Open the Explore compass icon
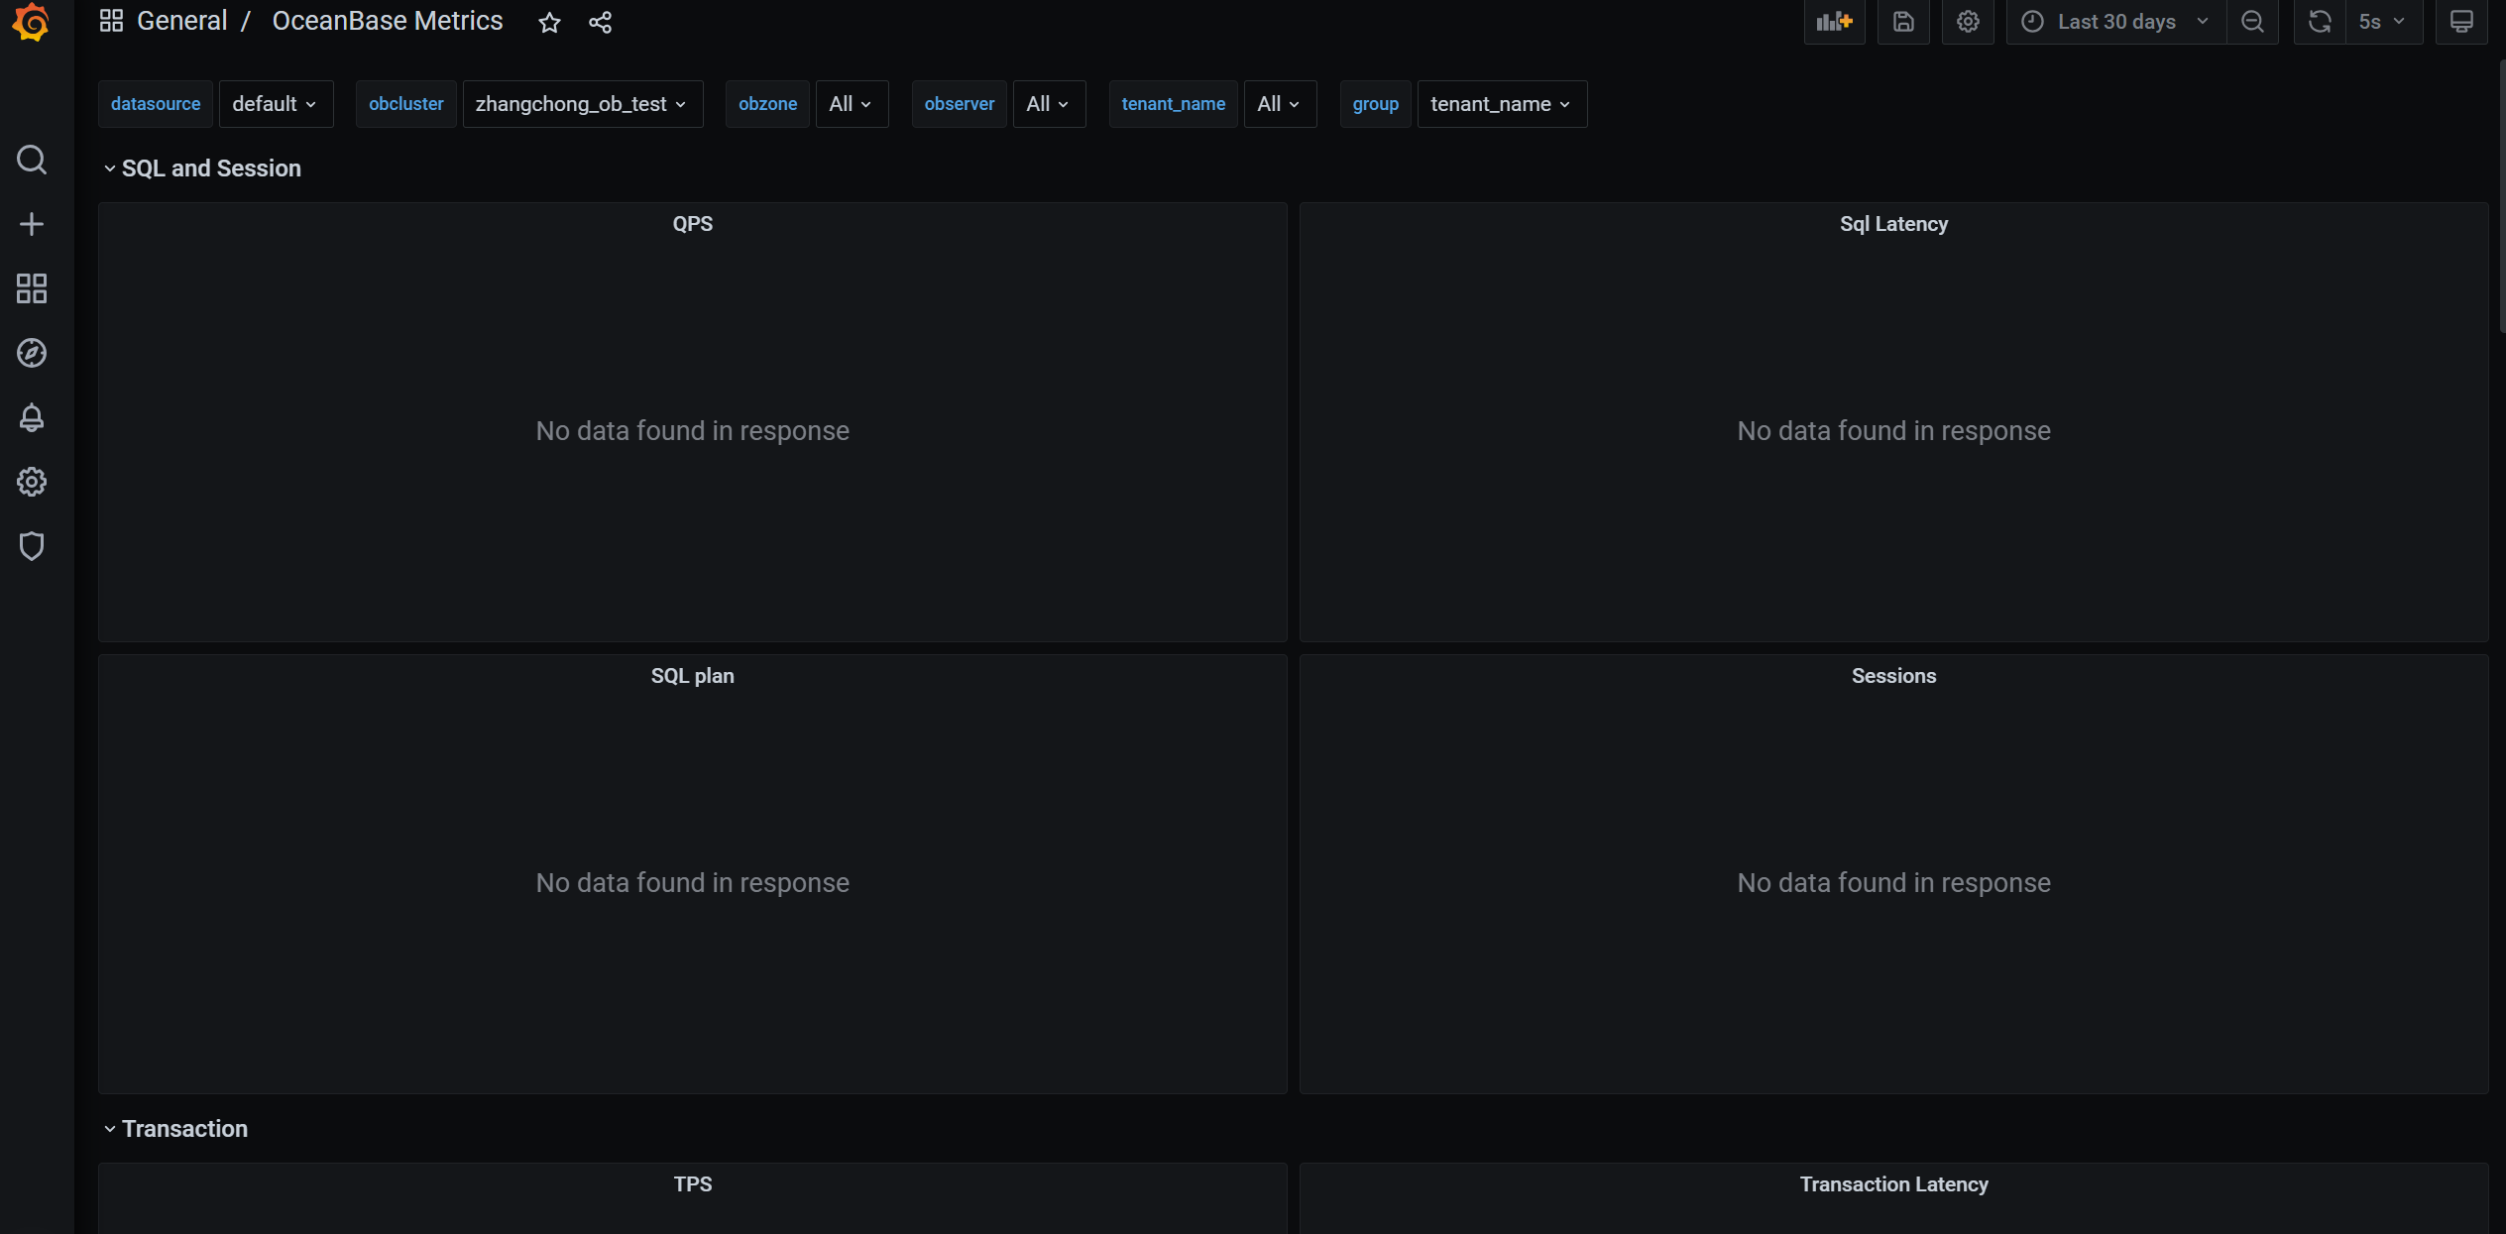Viewport: 2506px width, 1234px height. coord(32,353)
